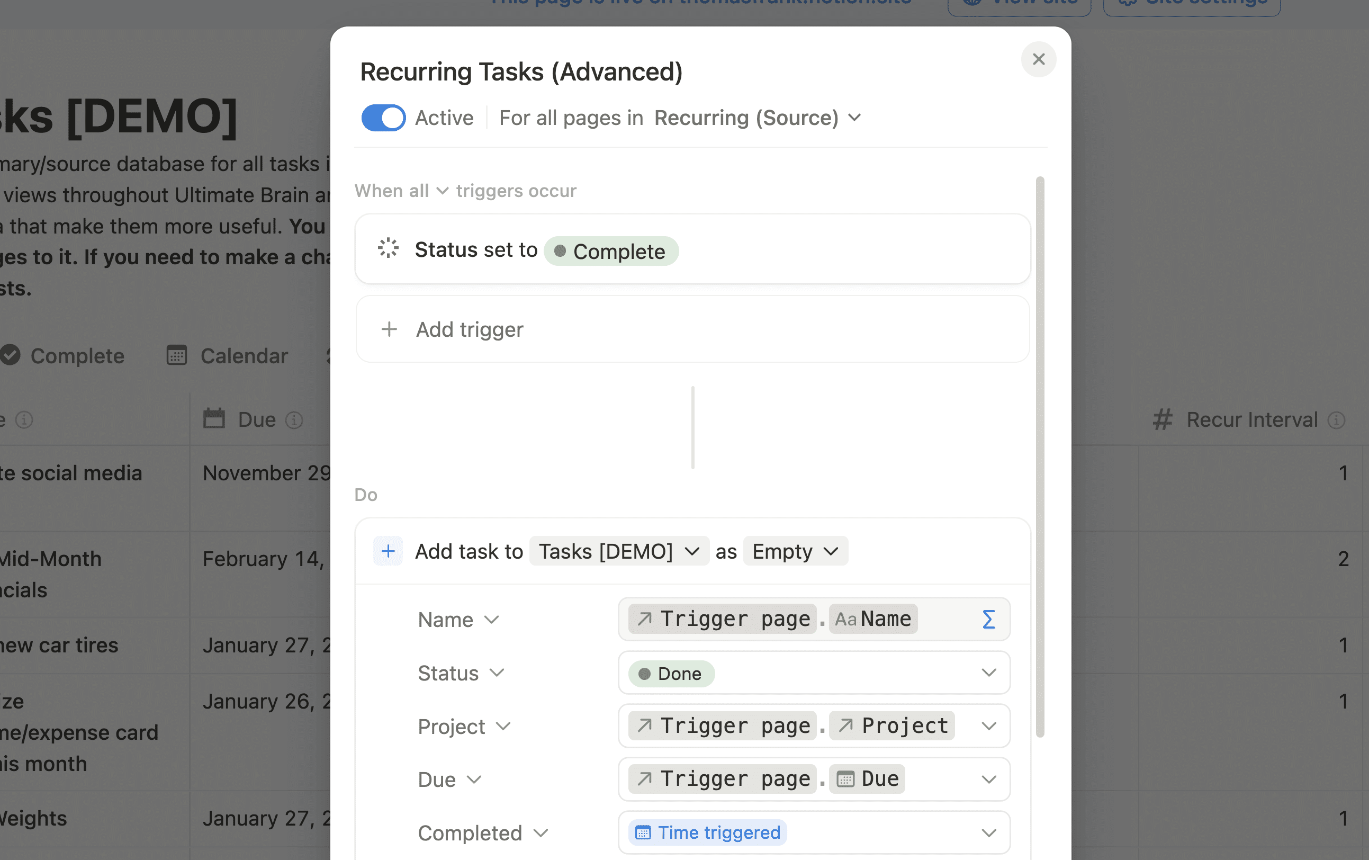The height and width of the screenshot is (860, 1369).
Task: Switch to the Complete view tab
Action: click(x=62, y=356)
